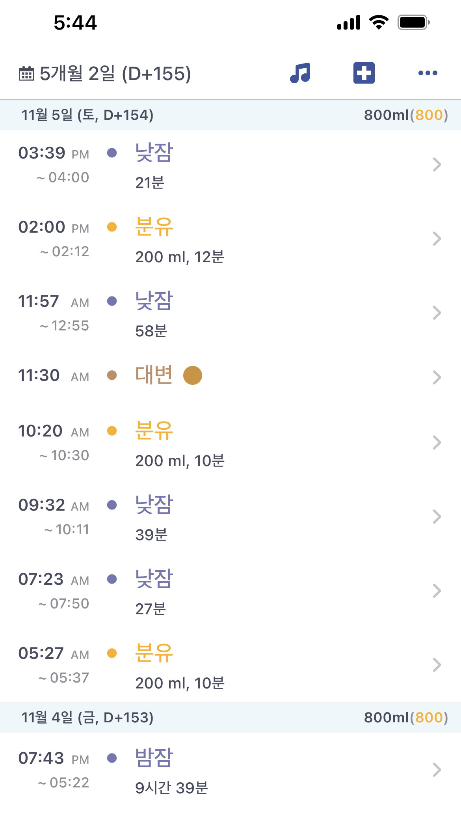Image resolution: width=461 pixels, height=817 pixels.
Task: Open the 02:00 PM formula entry chevron
Action: (437, 239)
